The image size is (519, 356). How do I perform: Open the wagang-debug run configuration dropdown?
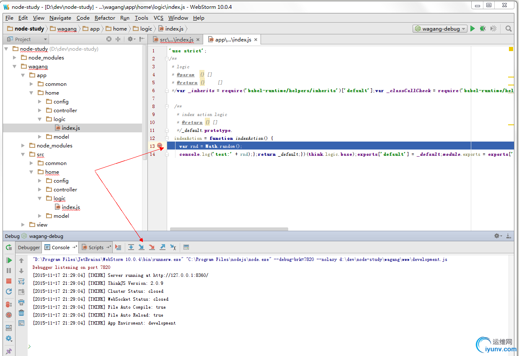(x=440, y=29)
